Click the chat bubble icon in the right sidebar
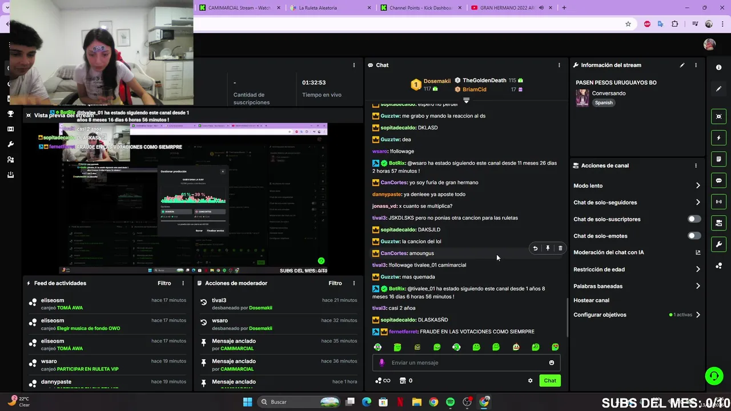 (718, 180)
